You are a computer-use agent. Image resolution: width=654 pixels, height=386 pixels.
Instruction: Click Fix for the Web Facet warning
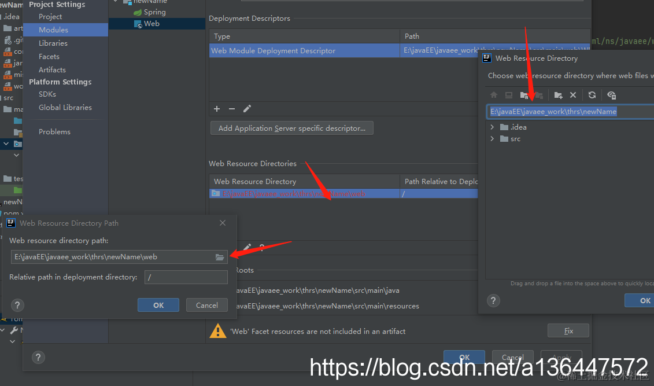(568, 331)
